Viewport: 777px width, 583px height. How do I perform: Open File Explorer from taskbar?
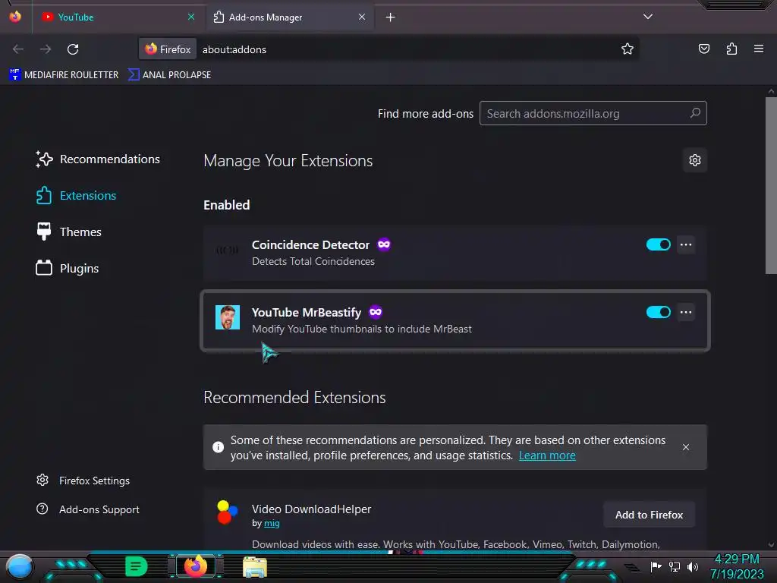pyautogui.click(x=255, y=566)
